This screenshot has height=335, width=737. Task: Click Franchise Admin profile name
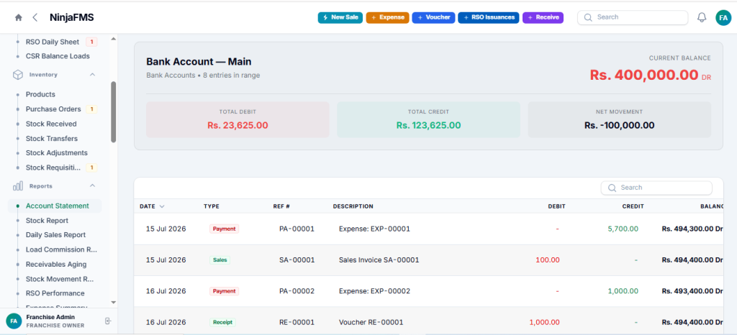[50, 317]
